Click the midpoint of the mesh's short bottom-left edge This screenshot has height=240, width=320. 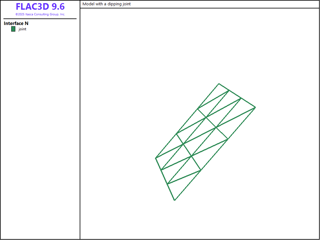click(x=165, y=179)
